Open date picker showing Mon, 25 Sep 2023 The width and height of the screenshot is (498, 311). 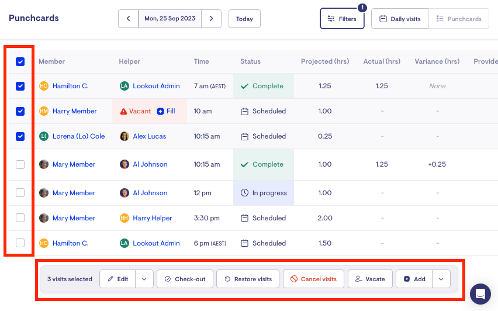pos(170,19)
